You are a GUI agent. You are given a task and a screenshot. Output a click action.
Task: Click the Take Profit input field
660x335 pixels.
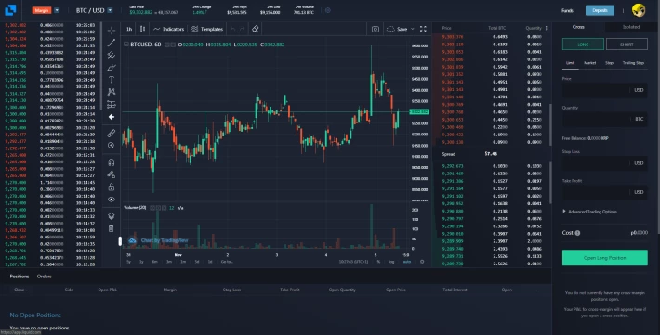tap(605, 192)
